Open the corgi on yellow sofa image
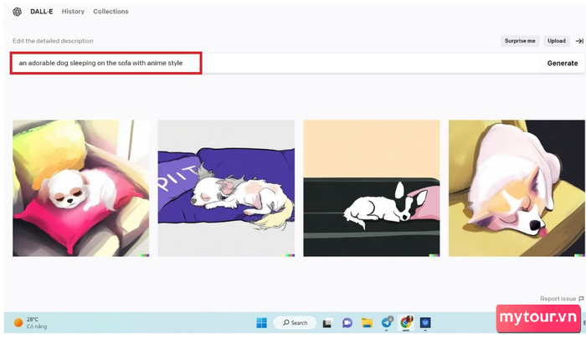The height and width of the screenshot is (339, 586). 517,188
